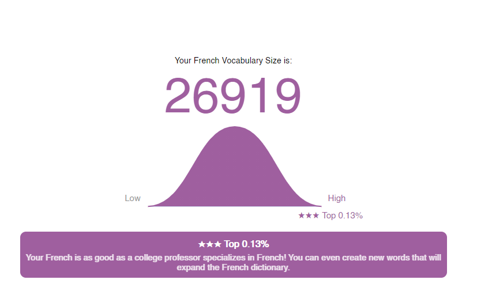This screenshot has height=291, width=477.
Task: Click the baseline center of the purple curve
Action: point(235,206)
